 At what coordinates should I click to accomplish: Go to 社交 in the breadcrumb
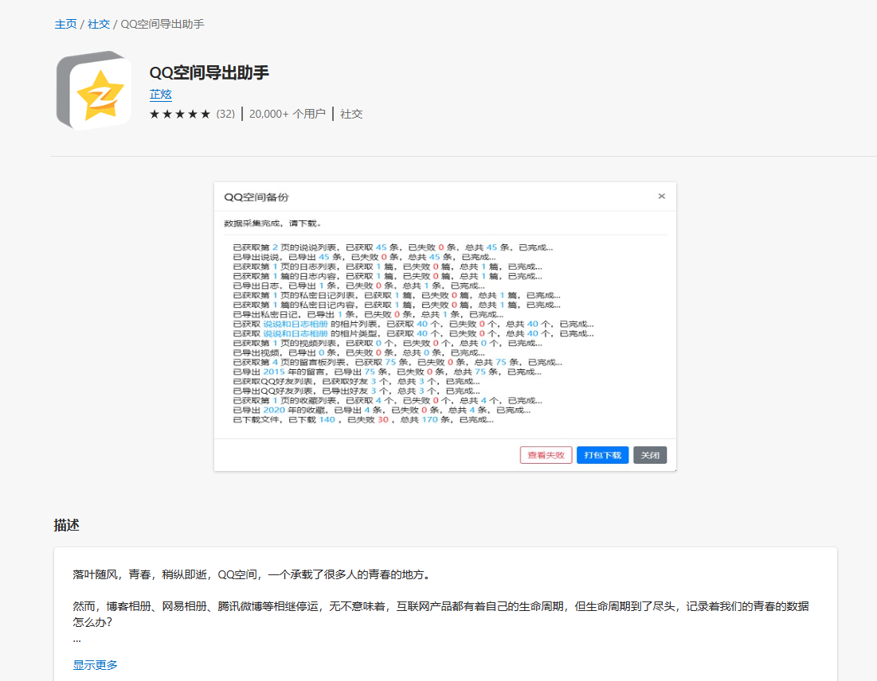click(x=99, y=24)
